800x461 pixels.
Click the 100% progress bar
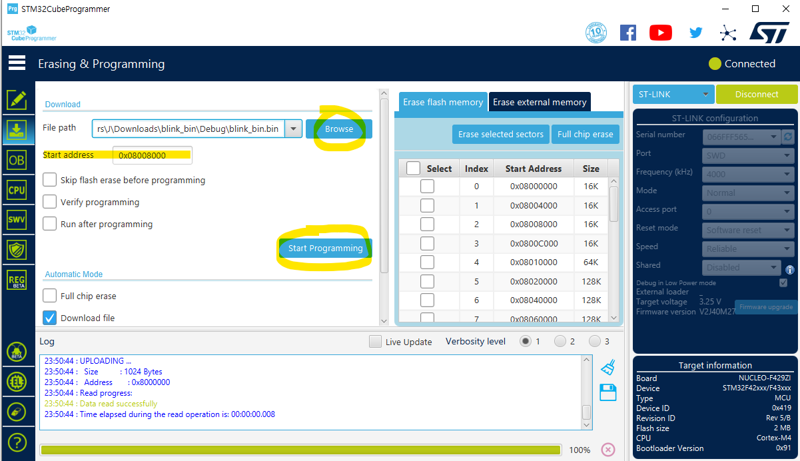pyautogui.click(x=300, y=450)
